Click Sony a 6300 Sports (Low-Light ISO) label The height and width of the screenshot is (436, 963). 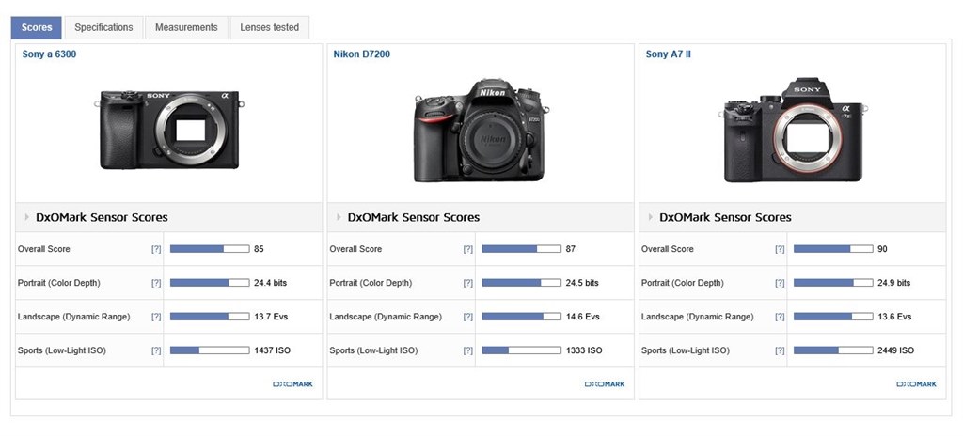click(62, 350)
